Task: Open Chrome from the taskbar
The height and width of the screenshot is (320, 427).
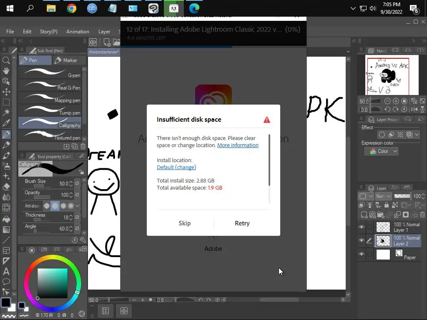Action: (72, 8)
